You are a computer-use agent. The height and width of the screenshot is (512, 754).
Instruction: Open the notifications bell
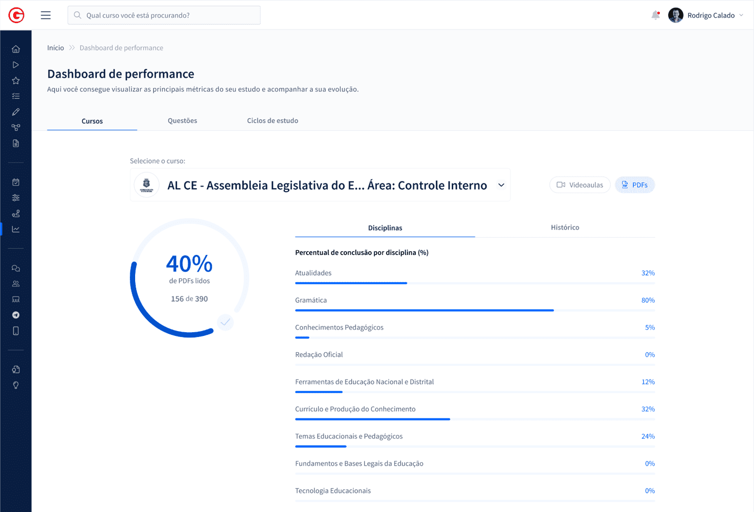click(x=655, y=15)
